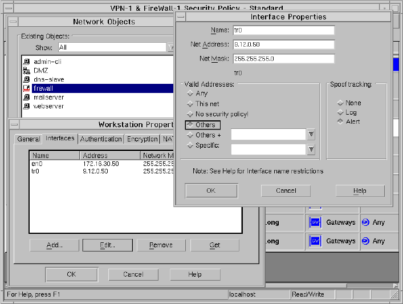403x304 pixels.
Task: Click Cancel in Interface Properties
Action: click(286, 191)
